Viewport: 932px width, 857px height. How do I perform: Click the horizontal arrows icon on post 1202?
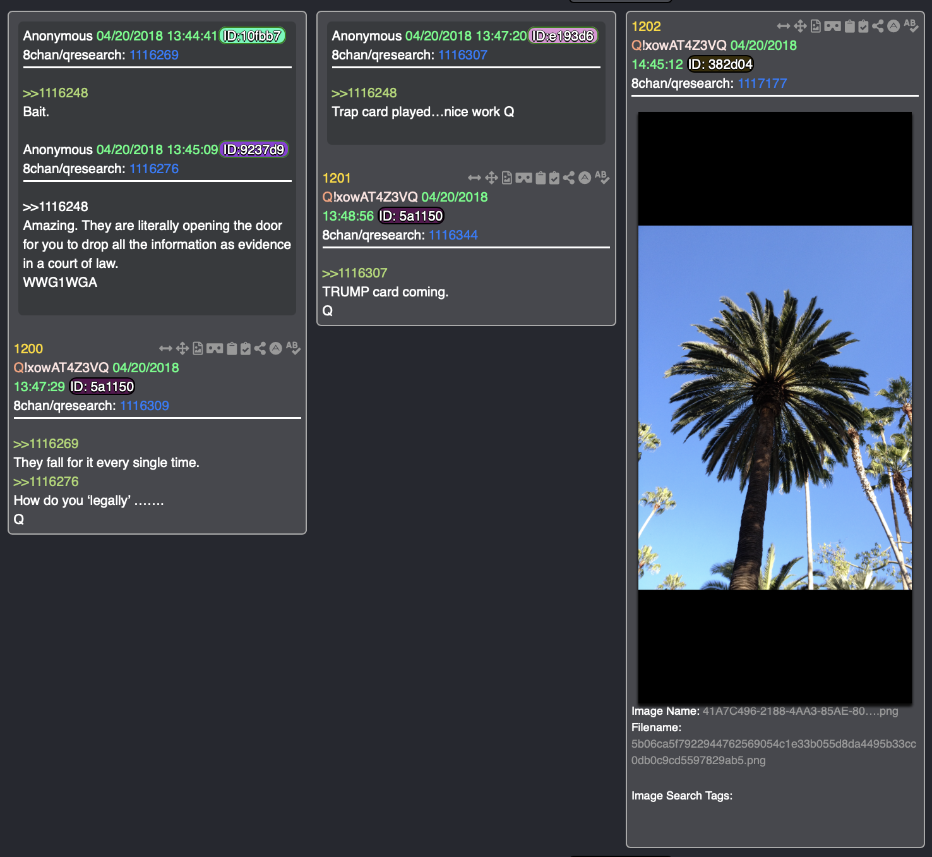click(784, 26)
